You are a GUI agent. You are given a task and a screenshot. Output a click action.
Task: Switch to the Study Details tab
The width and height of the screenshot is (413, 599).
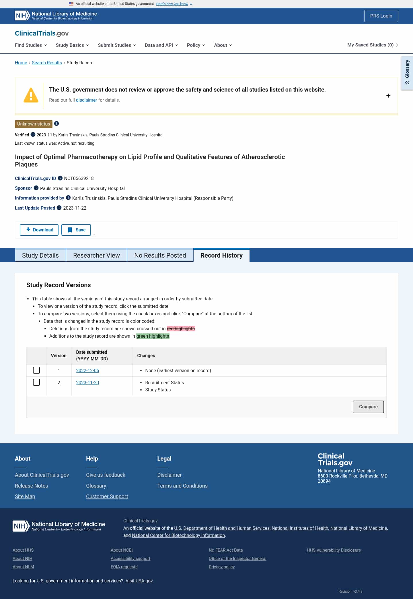(x=40, y=255)
